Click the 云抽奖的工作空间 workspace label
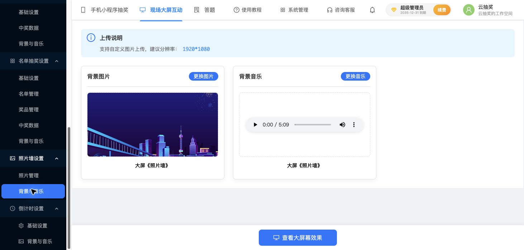 495,14
